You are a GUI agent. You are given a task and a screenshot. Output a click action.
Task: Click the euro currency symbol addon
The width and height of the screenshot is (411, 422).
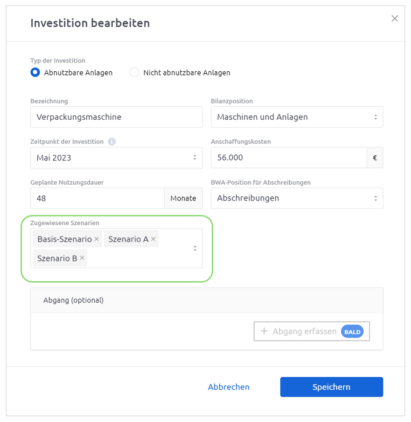pos(375,158)
